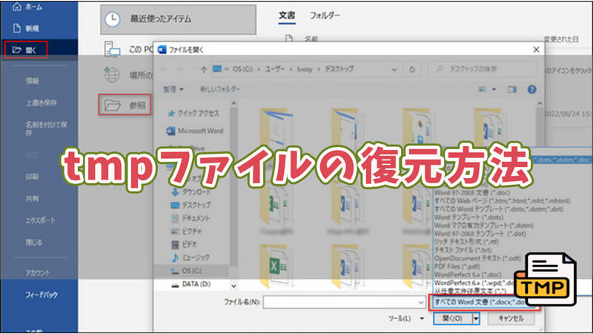Click ファイル名 input field
The image size is (593, 334).
pyautogui.click(x=344, y=302)
